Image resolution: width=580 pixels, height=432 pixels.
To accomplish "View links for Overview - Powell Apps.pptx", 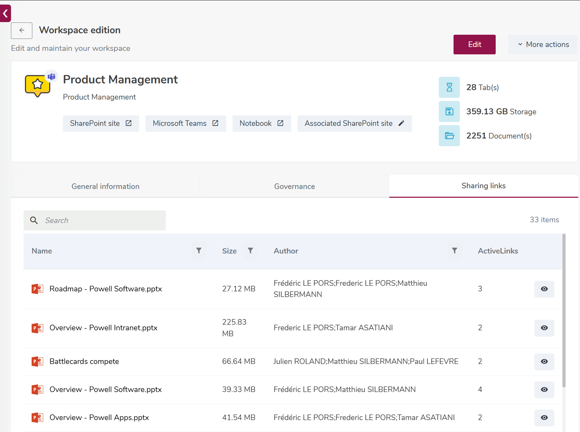I will 544,418.
